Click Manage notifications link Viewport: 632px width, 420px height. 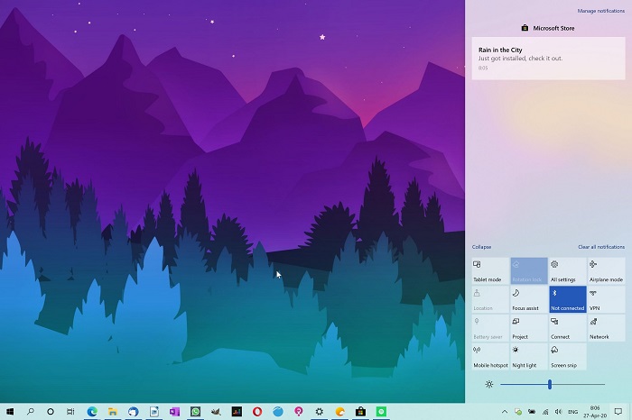[600, 11]
